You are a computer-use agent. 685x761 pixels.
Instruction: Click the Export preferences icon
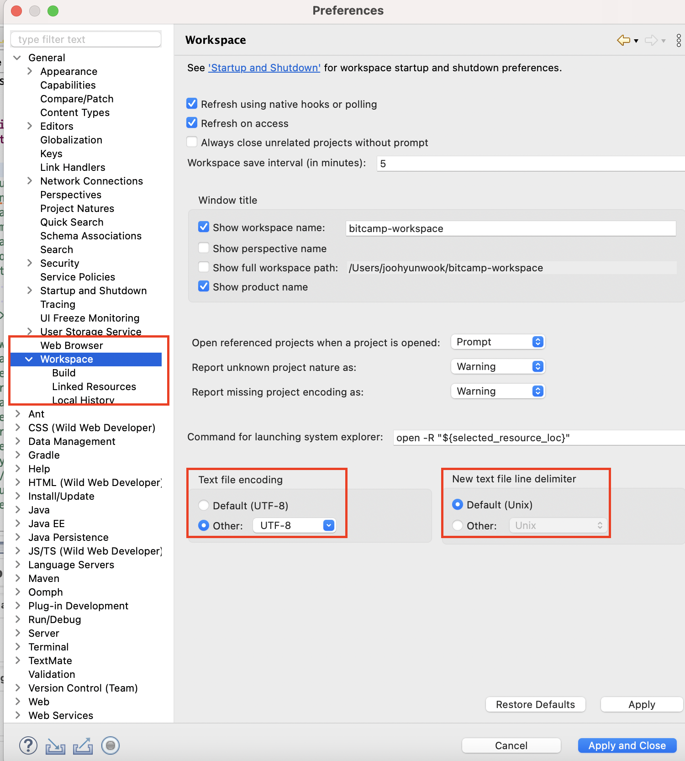point(83,746)
